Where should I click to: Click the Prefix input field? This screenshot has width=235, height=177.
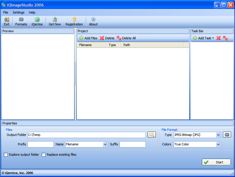point(40,144)
